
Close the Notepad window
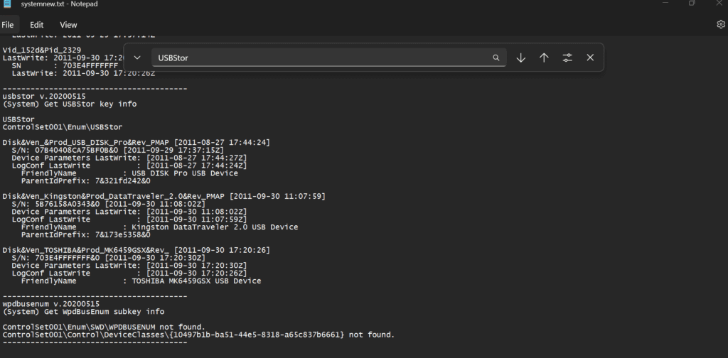coord(718,4)
